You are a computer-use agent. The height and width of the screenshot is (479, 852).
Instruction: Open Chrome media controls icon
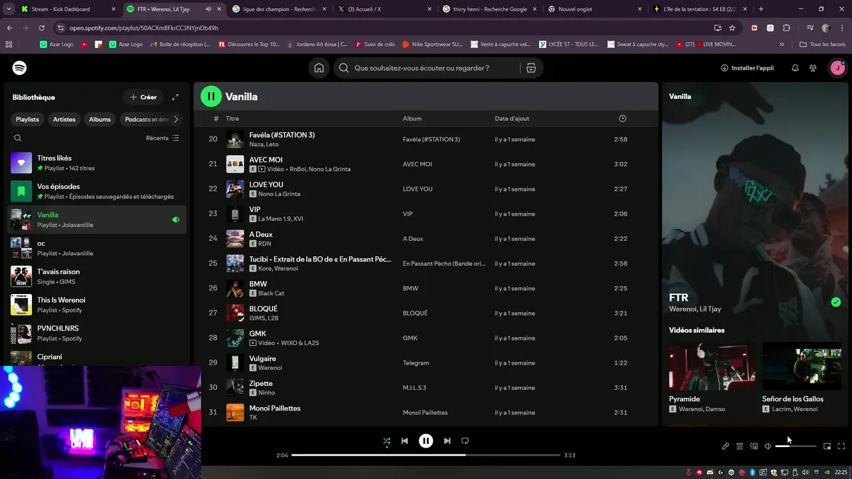pos(809,28)
